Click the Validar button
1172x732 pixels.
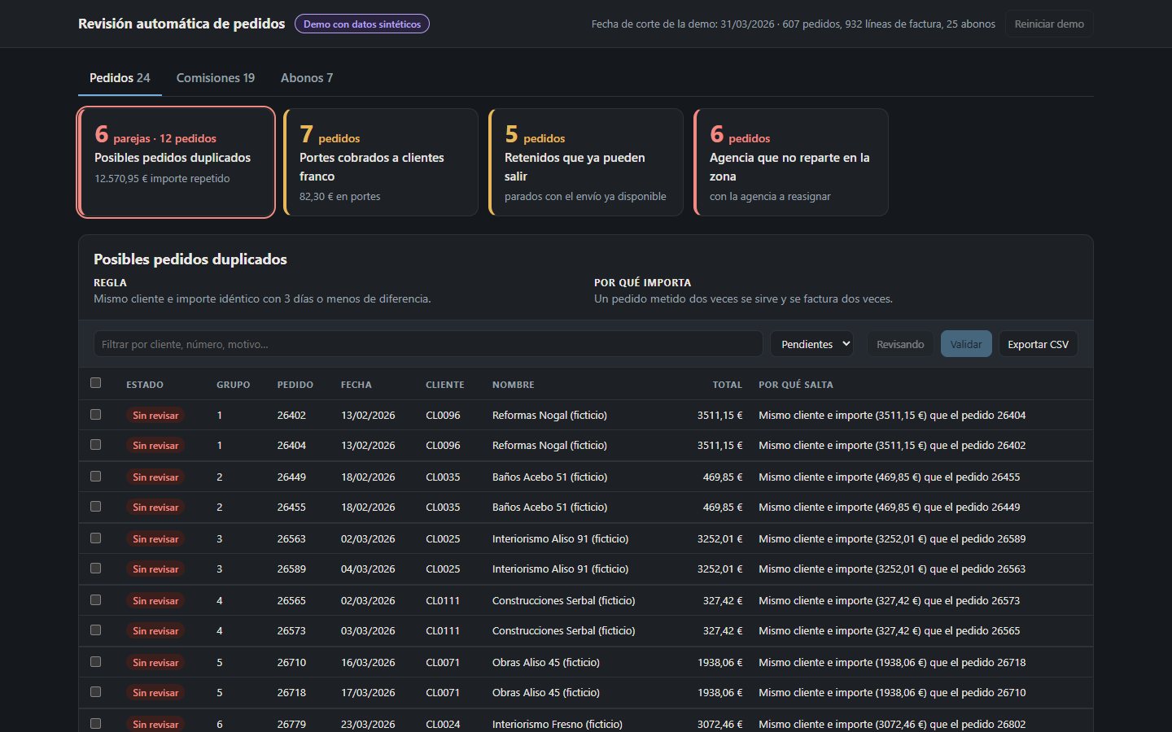[x=966, y=344]
